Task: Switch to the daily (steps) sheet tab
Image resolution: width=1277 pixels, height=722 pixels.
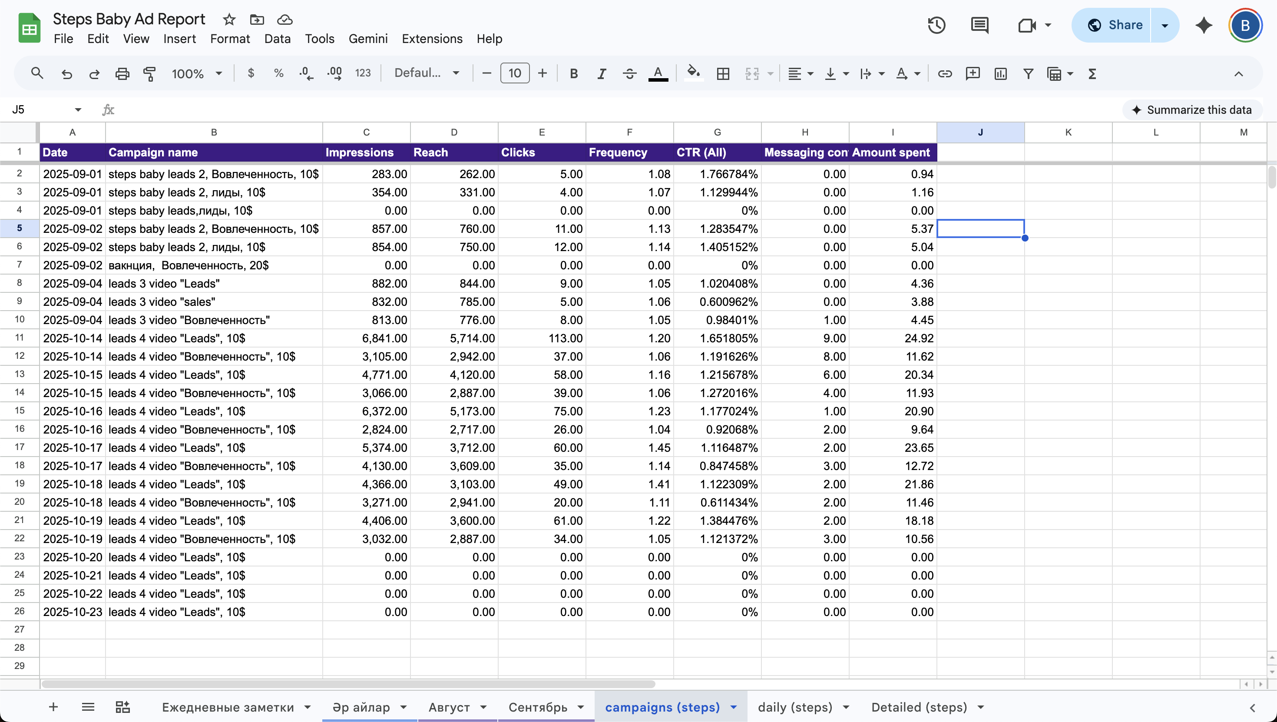Action: click(x=795, y=707)
